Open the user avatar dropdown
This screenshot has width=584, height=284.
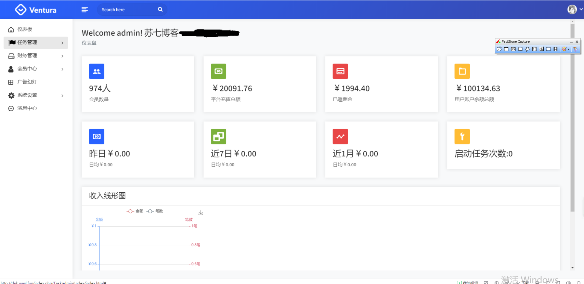coord(575,10)
